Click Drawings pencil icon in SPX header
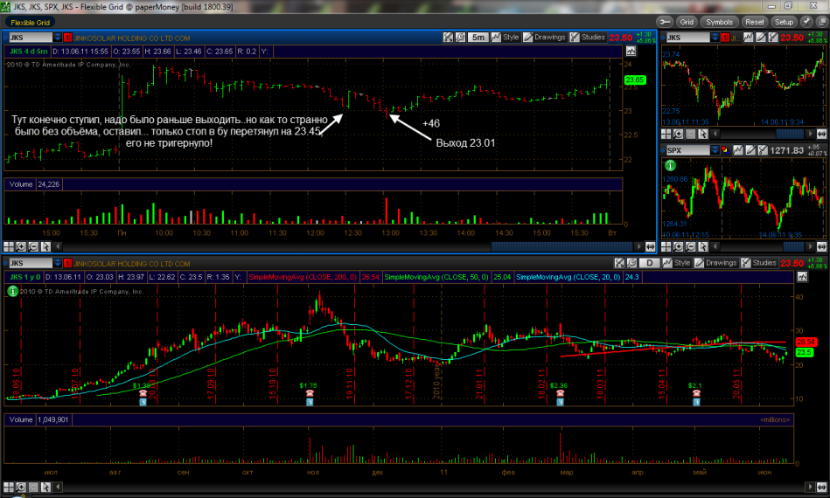The width and height of the screenshot is (830, 498). point(750,150)
